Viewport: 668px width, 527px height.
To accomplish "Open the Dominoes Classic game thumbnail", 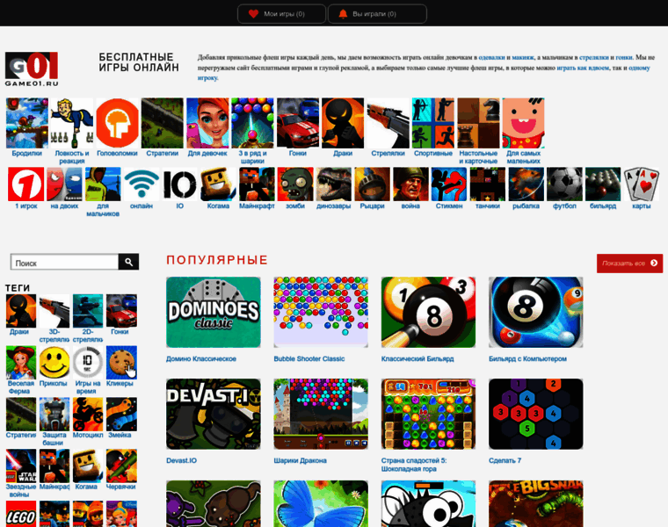I will pos(214,313).
